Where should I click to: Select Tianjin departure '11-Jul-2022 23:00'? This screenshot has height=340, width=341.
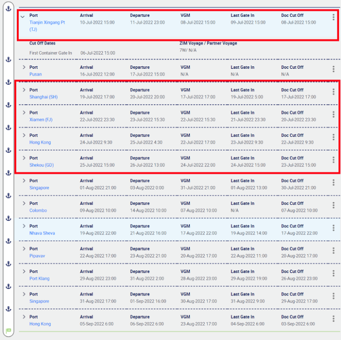click(x=147, y=22)
